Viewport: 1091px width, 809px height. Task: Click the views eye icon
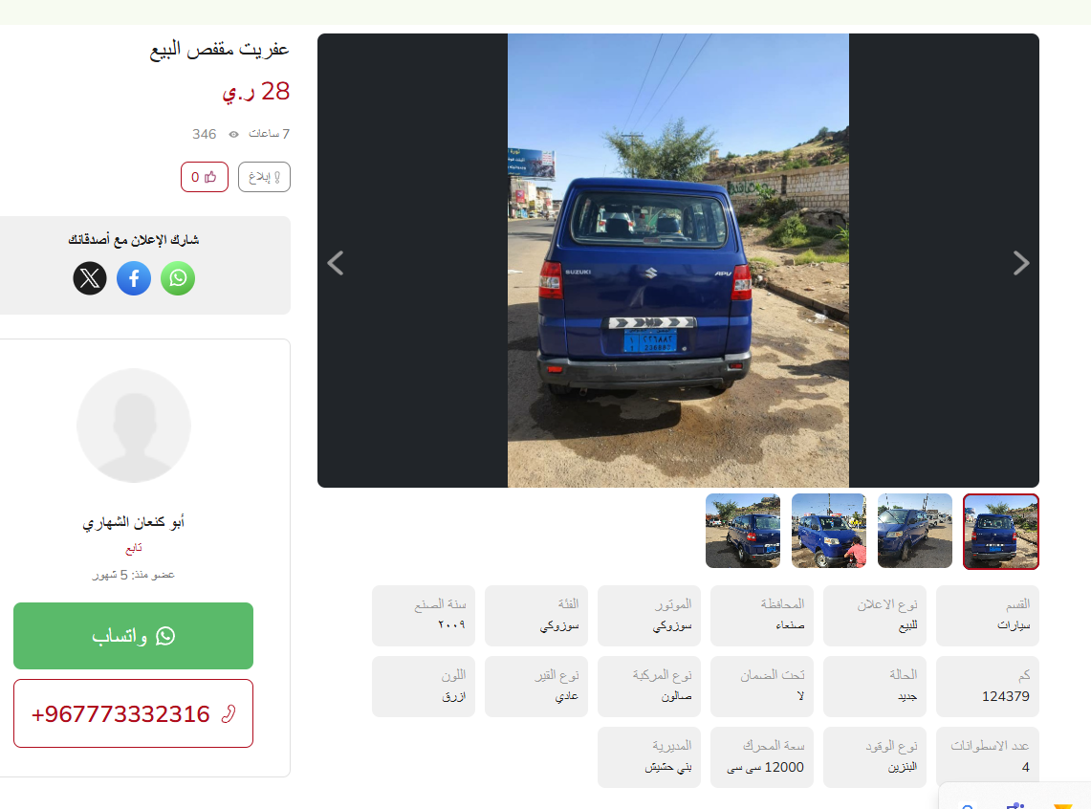coord(233,134)
